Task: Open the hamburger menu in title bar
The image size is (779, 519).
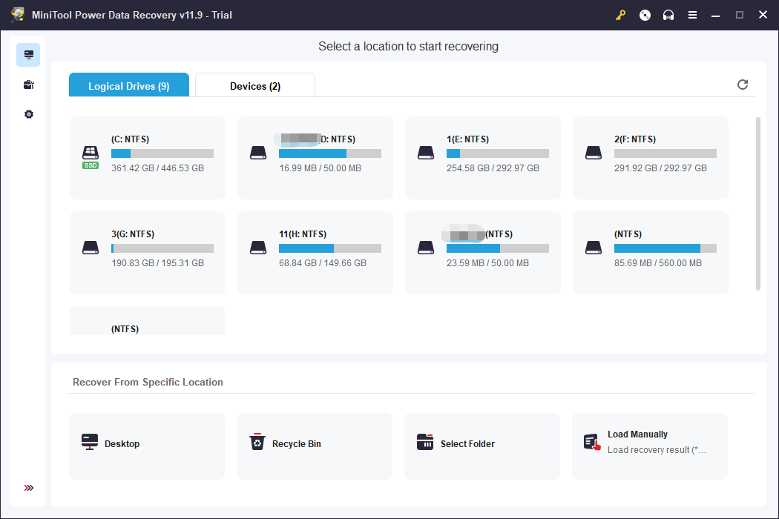Action: pos(692,16)
